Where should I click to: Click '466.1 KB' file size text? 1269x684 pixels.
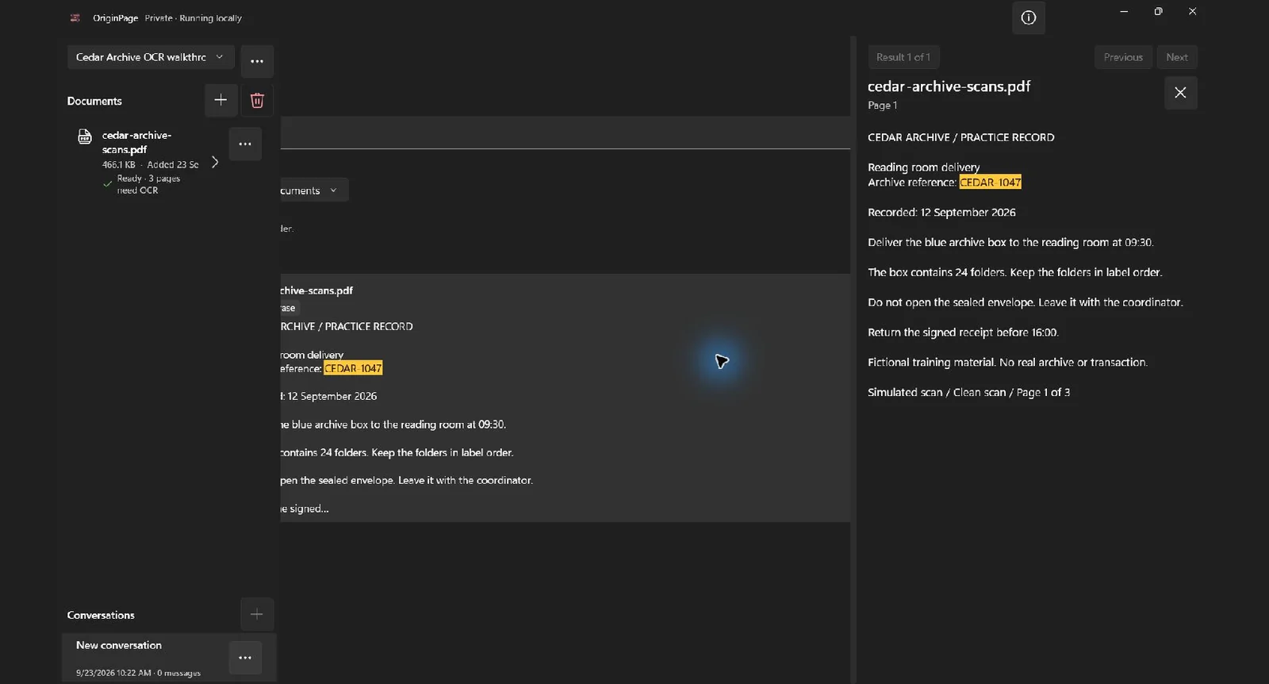coord(118,165)
